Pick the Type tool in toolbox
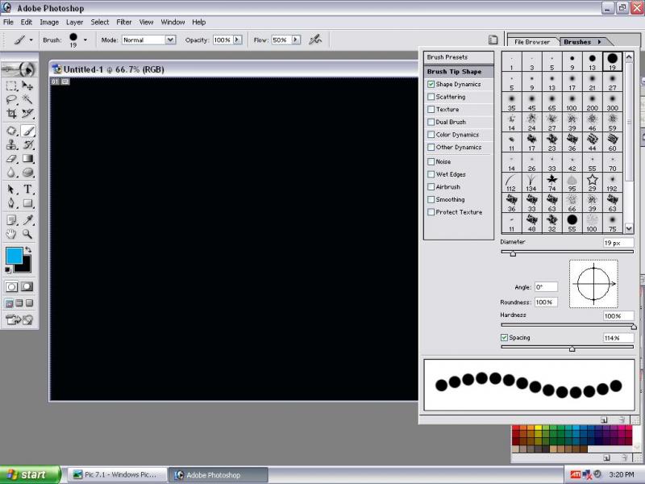The image size is (645, 484). click(27, 189)
